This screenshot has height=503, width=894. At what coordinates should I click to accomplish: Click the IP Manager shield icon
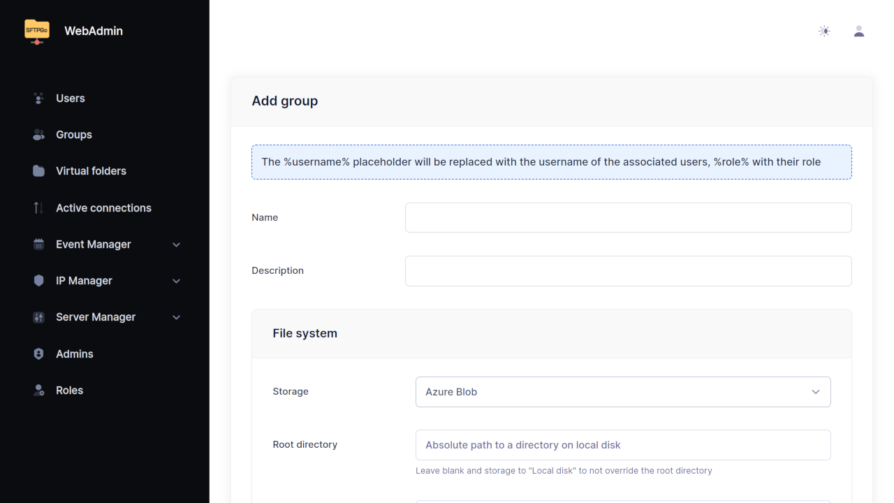[x=38, y=281]
